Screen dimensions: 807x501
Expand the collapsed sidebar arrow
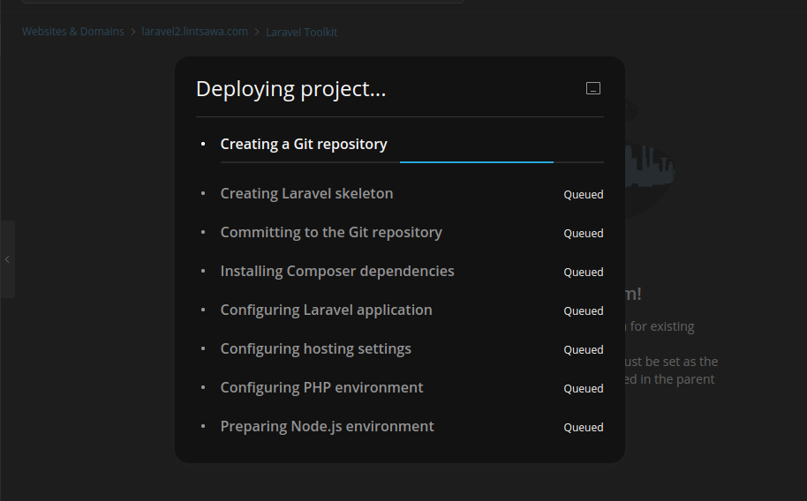point(7,259)
